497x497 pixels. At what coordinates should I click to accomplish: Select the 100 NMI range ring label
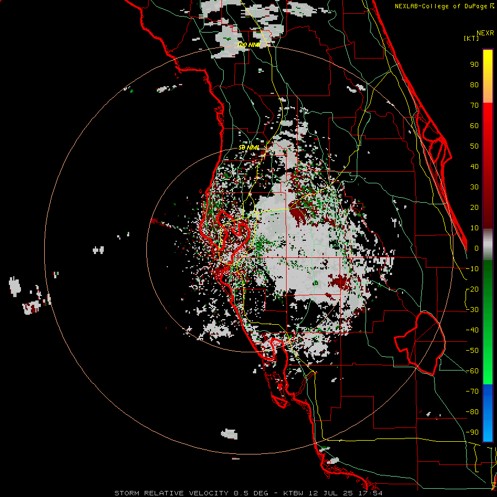point(248,45)
